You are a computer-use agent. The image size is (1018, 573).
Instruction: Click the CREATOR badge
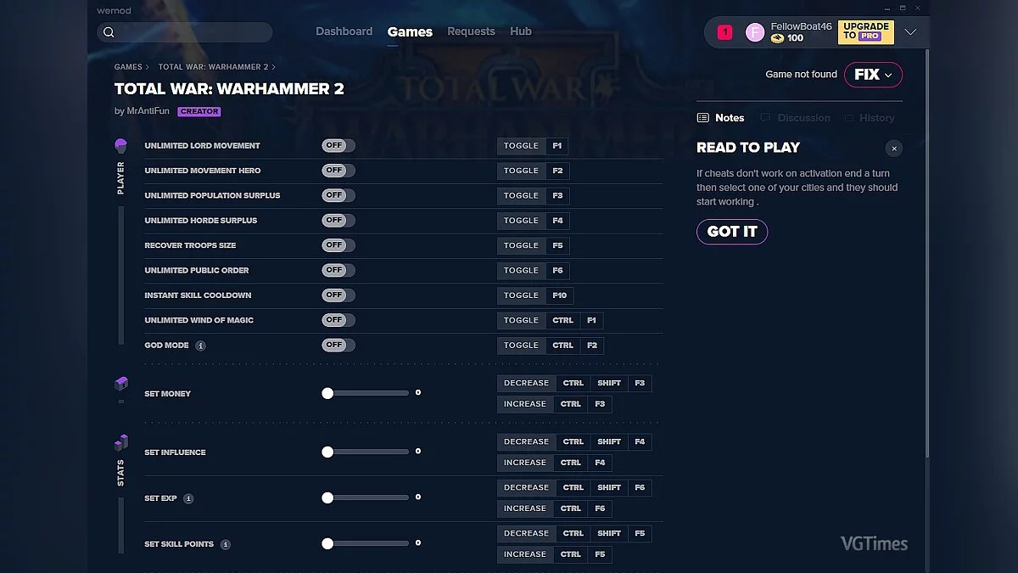click(x=199, y=111)
